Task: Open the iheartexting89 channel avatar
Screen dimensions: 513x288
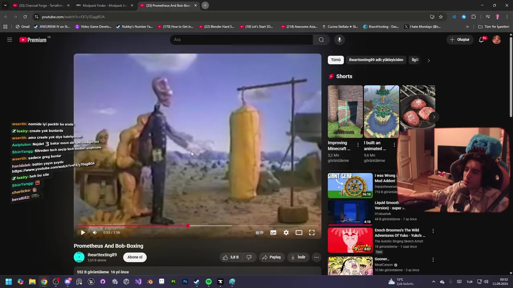Action: click(79, 257)
